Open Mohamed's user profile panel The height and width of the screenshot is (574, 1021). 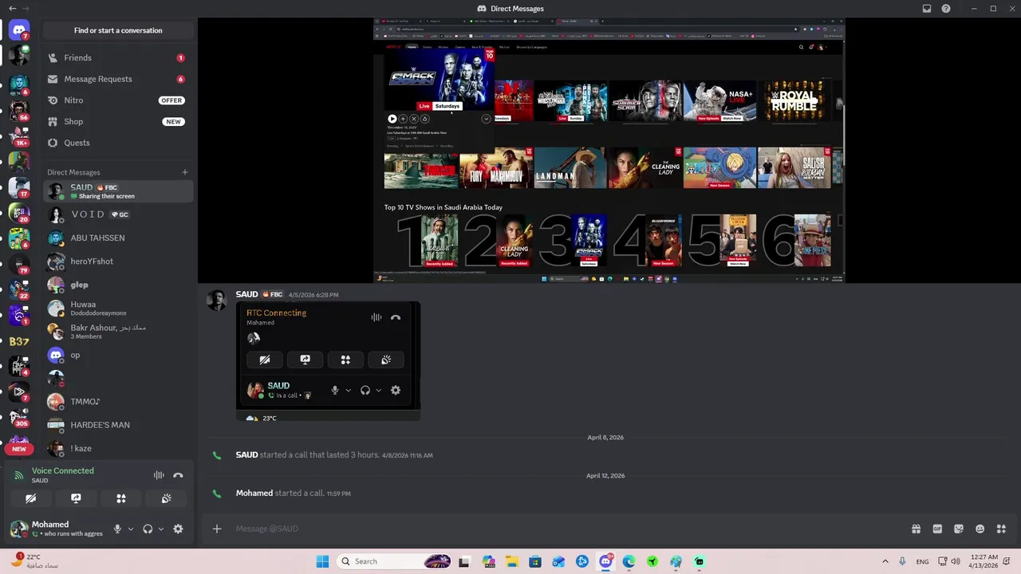[x=57, y=529]
